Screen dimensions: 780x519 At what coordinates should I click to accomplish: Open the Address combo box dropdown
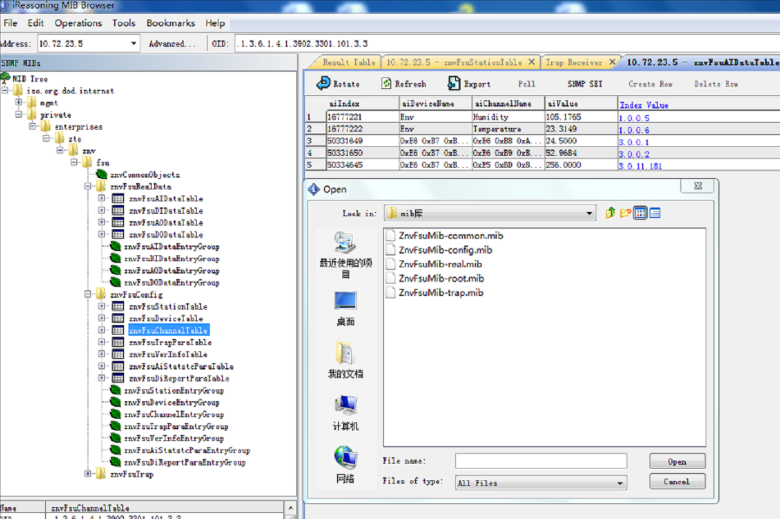134,44
